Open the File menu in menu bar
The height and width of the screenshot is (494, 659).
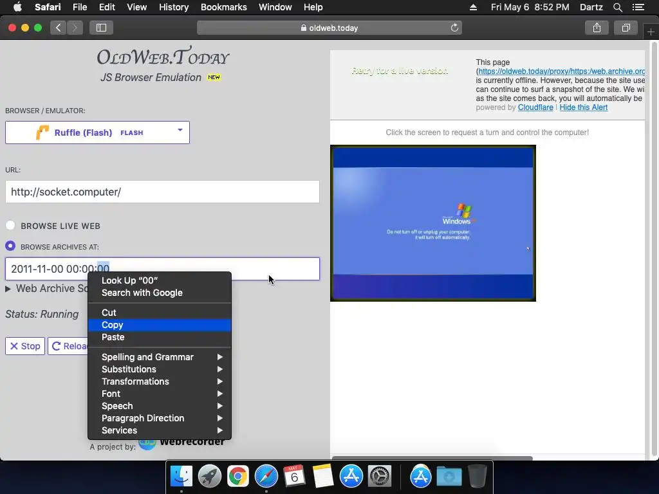tap(79, 7)
